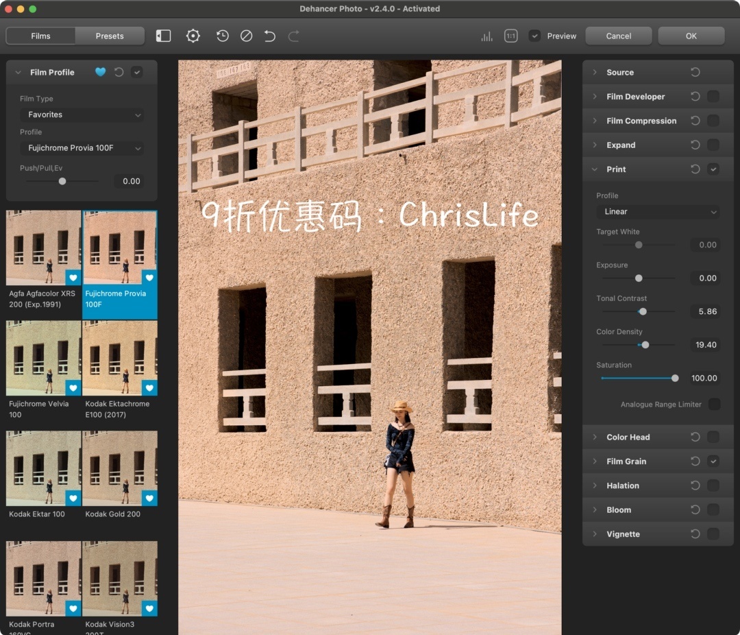Switch to the Films tab
This screenshot has height=635, width=740.
40,36
